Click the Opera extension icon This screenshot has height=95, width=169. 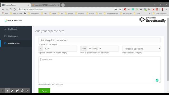tap(125, 9)
